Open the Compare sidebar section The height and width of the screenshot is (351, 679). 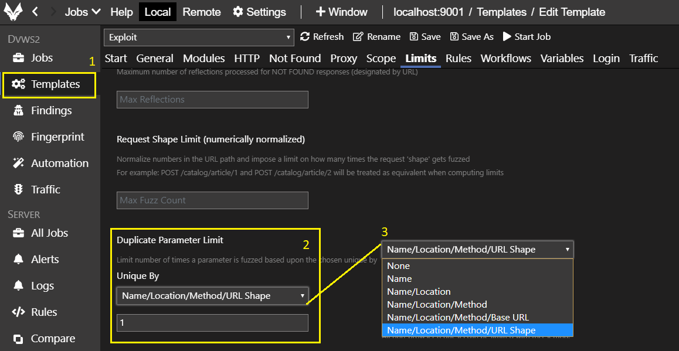[52, 339]
